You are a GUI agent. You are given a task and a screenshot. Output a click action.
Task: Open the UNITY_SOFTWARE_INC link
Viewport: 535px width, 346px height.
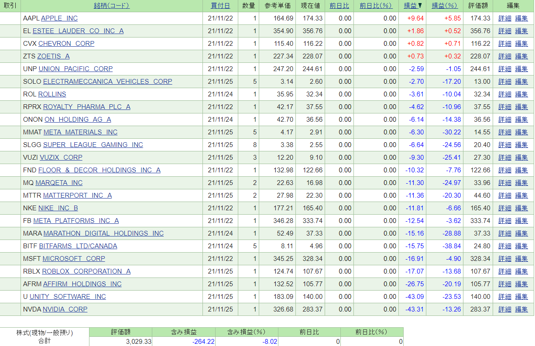(68, 297)
